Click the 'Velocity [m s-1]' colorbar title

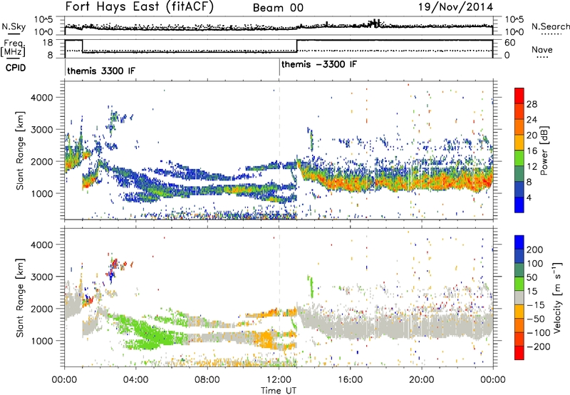click(x=557, y=297)
